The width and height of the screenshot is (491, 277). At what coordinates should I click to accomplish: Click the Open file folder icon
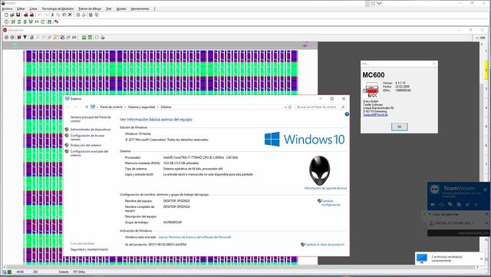[x=12, y=15]
